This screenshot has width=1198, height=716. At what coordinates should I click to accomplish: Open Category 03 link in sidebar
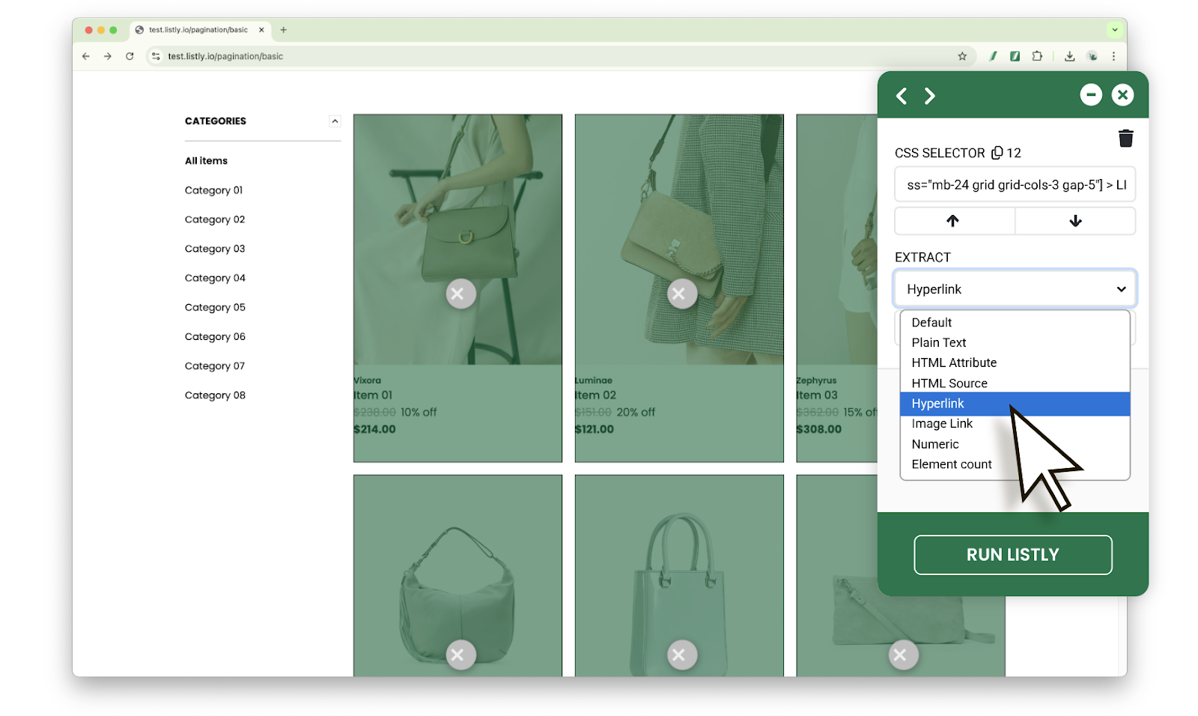point(215,249)
